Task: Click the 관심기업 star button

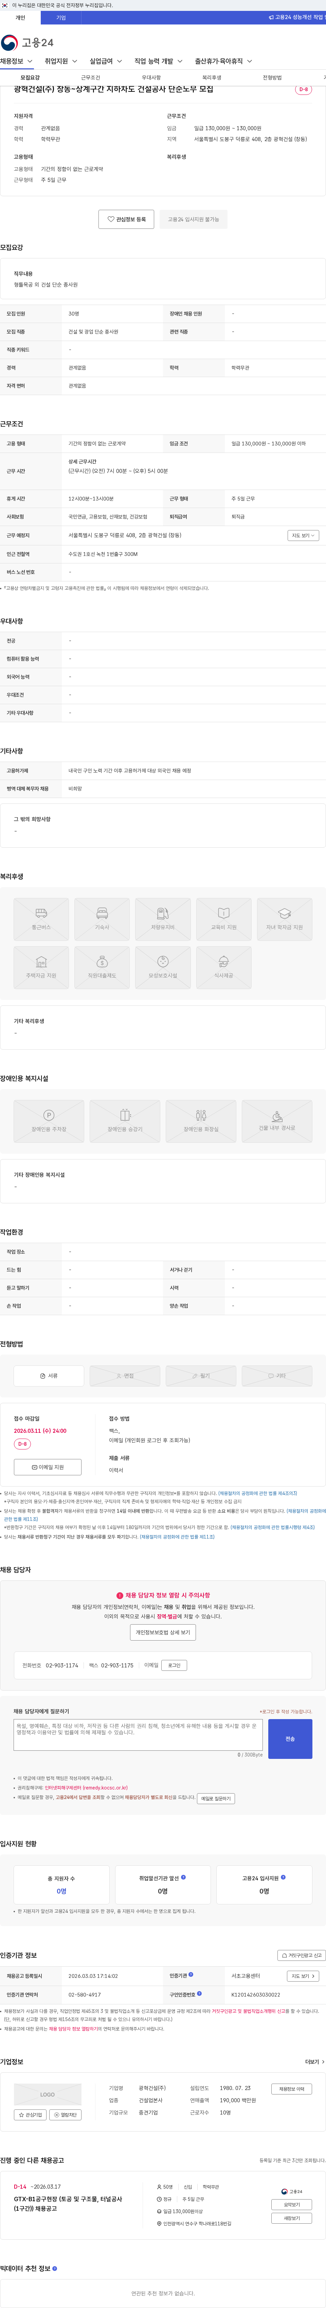Action: 31,2115
